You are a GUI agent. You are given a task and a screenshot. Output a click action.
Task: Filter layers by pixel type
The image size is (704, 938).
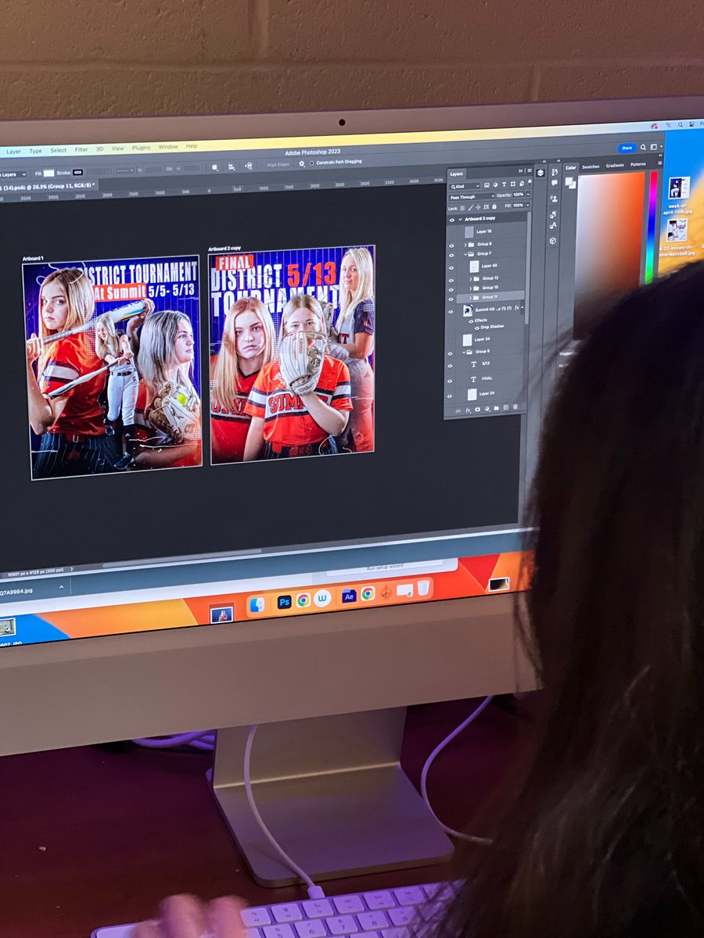(487, 184)
